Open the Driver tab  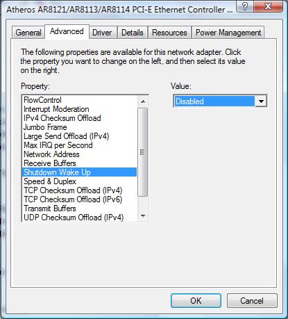click(x=102, y=33)
